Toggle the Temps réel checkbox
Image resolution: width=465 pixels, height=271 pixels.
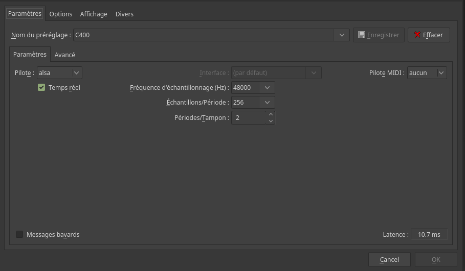tap(41, 87)
